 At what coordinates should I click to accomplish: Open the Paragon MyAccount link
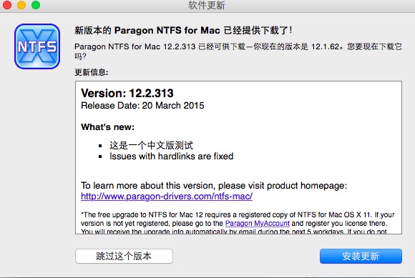click(x=258, y=223)
